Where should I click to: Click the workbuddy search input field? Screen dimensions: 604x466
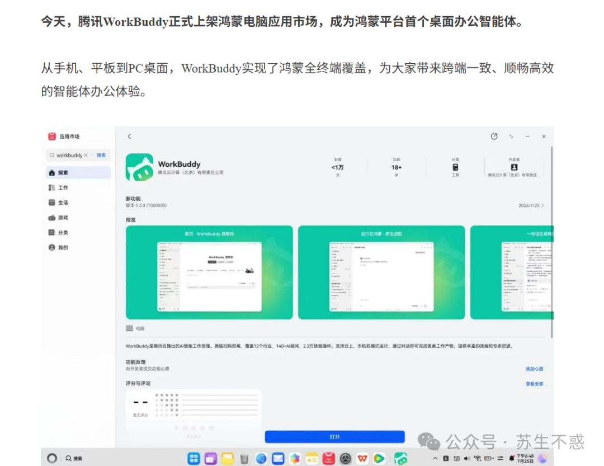(x=69, y=156)
